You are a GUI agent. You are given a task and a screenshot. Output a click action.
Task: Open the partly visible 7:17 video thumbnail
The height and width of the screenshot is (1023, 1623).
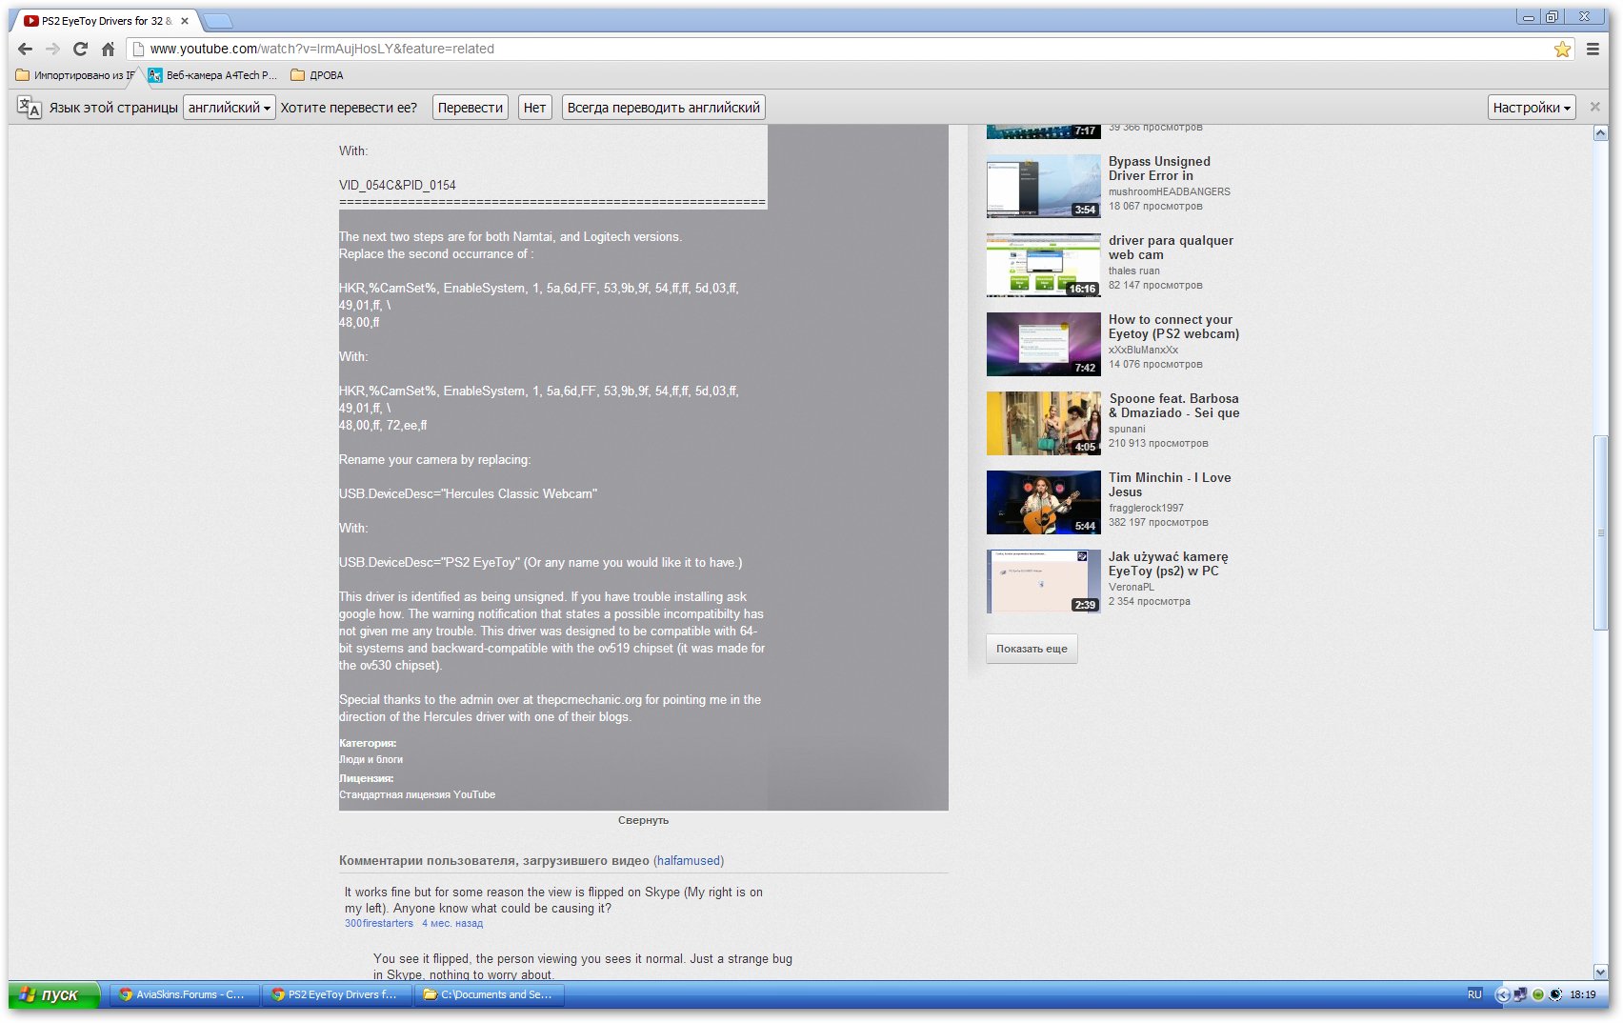(x=1043, y=131)
